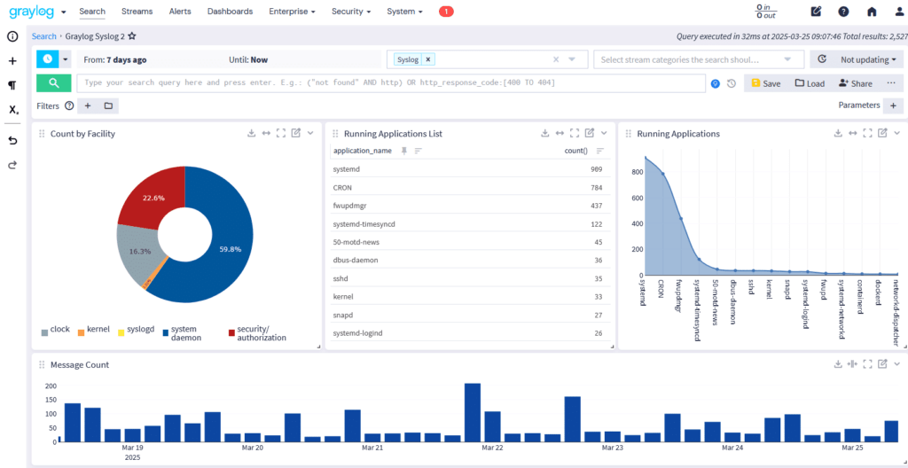Click the scratchpad icon in top bar
The width and height of the screenshot is (908, 468).
pos(816,12)
